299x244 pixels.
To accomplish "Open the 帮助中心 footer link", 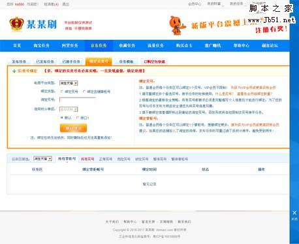I will pyautogui.click(x=130, y=222).
